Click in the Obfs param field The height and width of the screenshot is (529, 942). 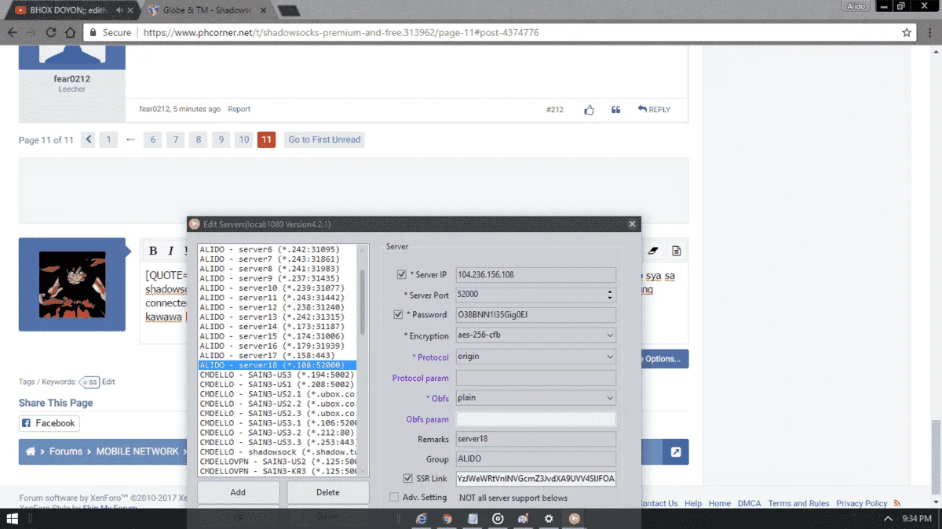[536, 419]
